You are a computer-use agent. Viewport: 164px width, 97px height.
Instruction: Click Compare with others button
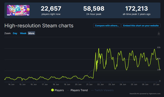pyautogui.click(x=107, y=26)
